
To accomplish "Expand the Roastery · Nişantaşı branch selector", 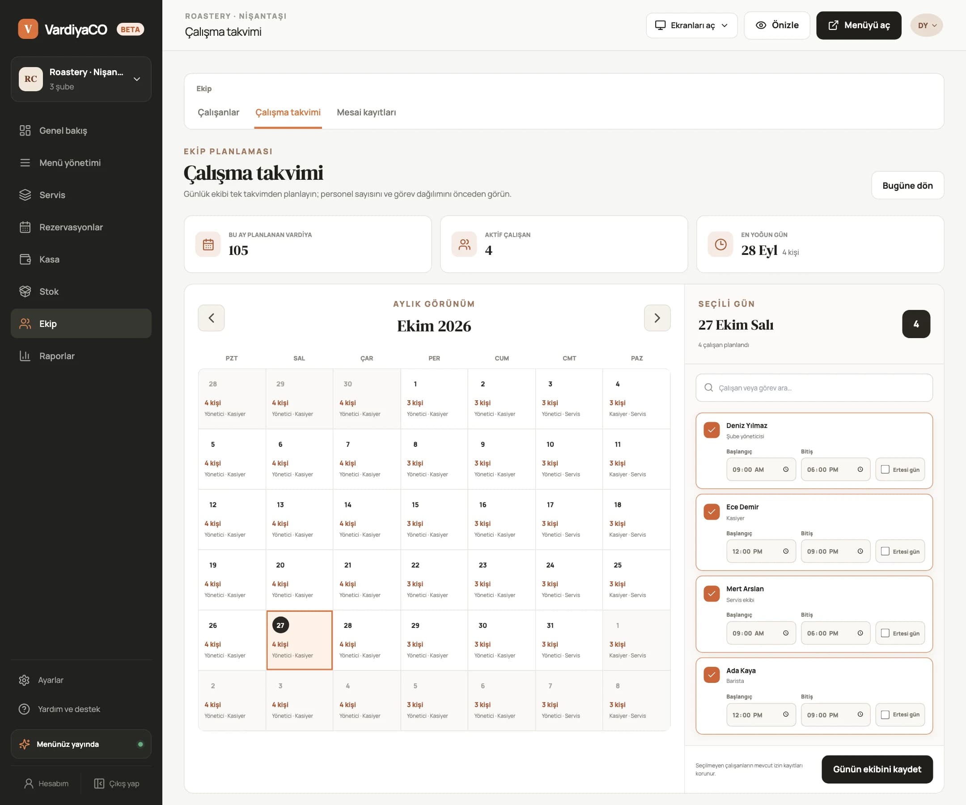I will click(81, 79).
